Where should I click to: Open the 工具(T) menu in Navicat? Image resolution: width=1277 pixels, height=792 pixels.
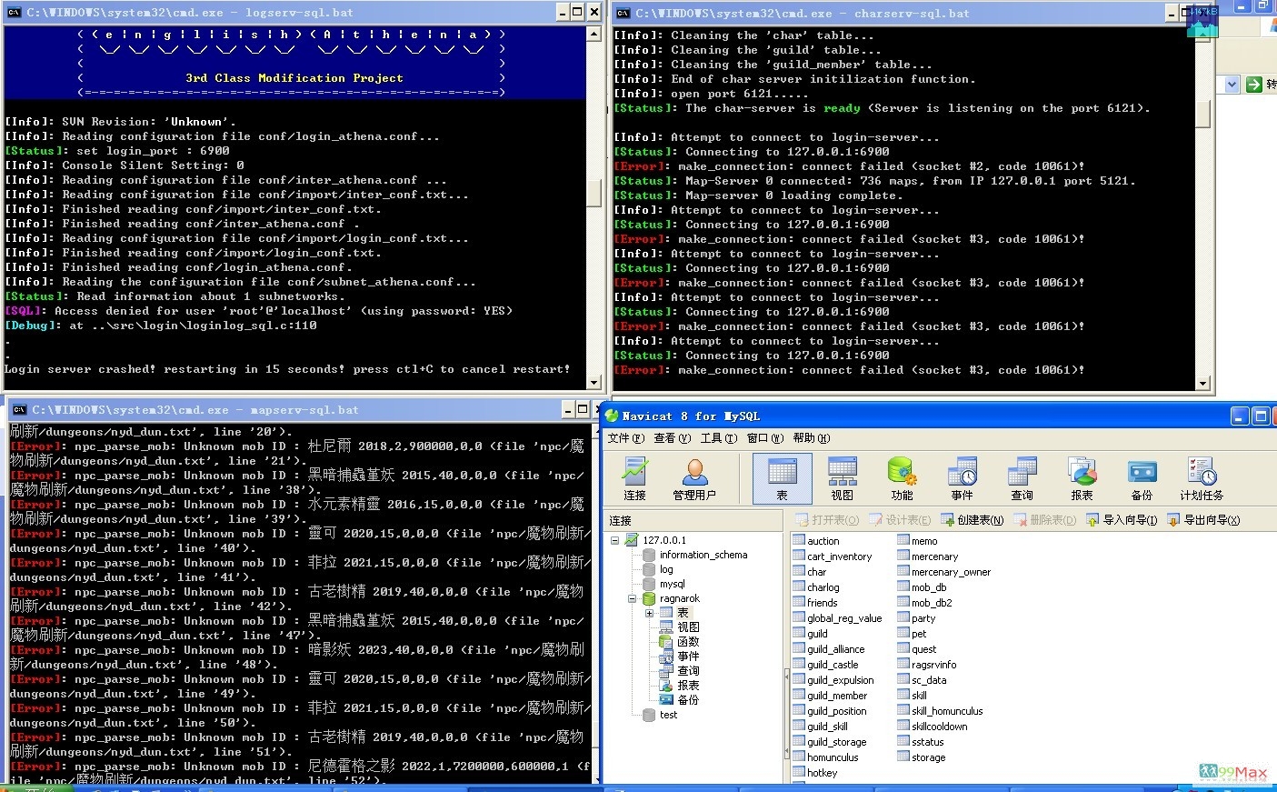719,438
